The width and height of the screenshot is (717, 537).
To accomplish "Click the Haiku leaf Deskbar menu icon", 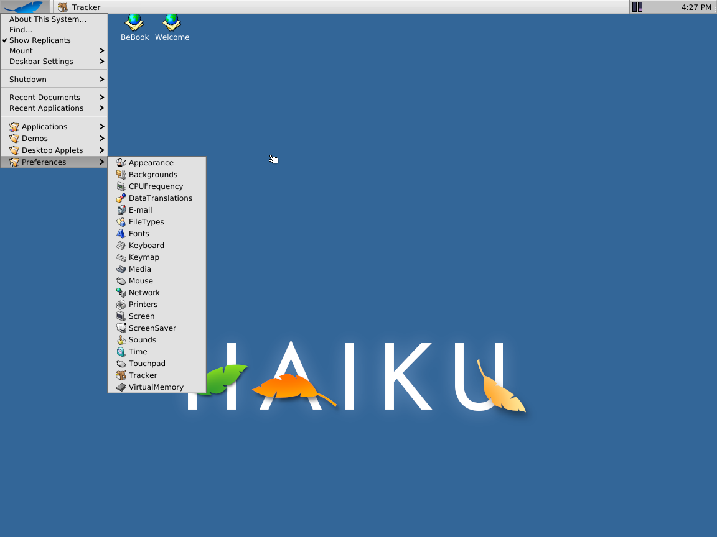I will [25, 7].
